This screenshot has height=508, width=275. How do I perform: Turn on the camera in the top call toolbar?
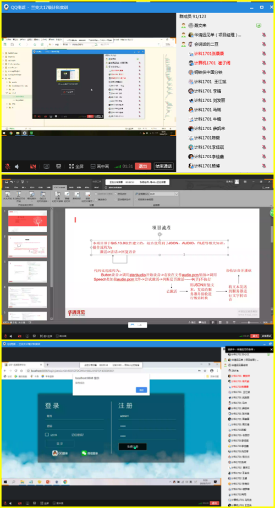click(x=33, y=166)
